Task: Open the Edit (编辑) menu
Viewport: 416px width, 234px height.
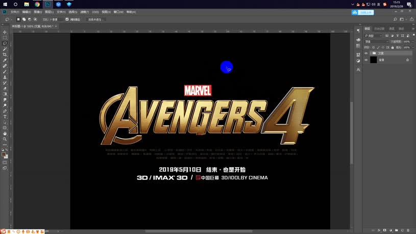Action: click(x=26, y=12)
